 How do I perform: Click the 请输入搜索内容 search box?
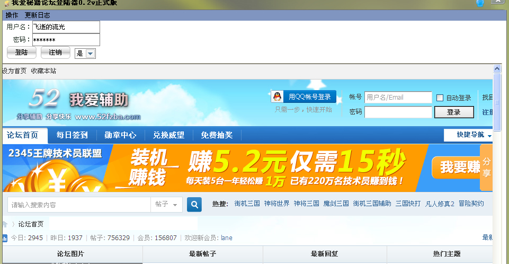coord(79,205)
